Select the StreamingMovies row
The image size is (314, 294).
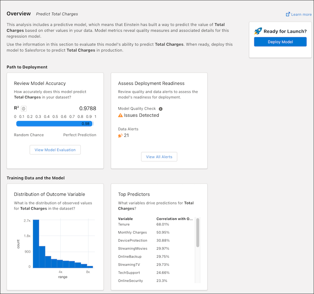click(x=155, y=248)
